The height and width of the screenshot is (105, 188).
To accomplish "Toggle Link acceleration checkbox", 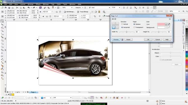I will coord(160,60).
